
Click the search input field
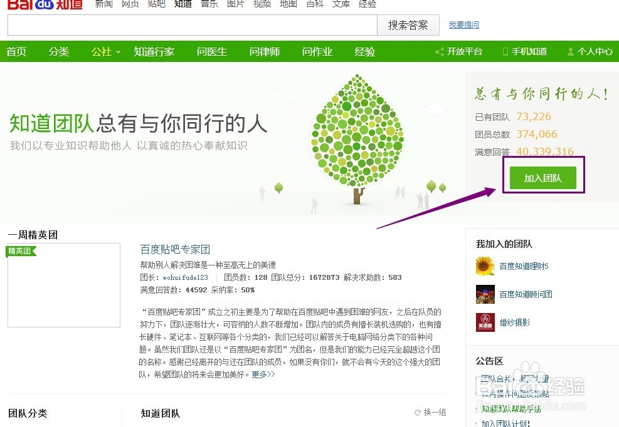coord(193,25)
